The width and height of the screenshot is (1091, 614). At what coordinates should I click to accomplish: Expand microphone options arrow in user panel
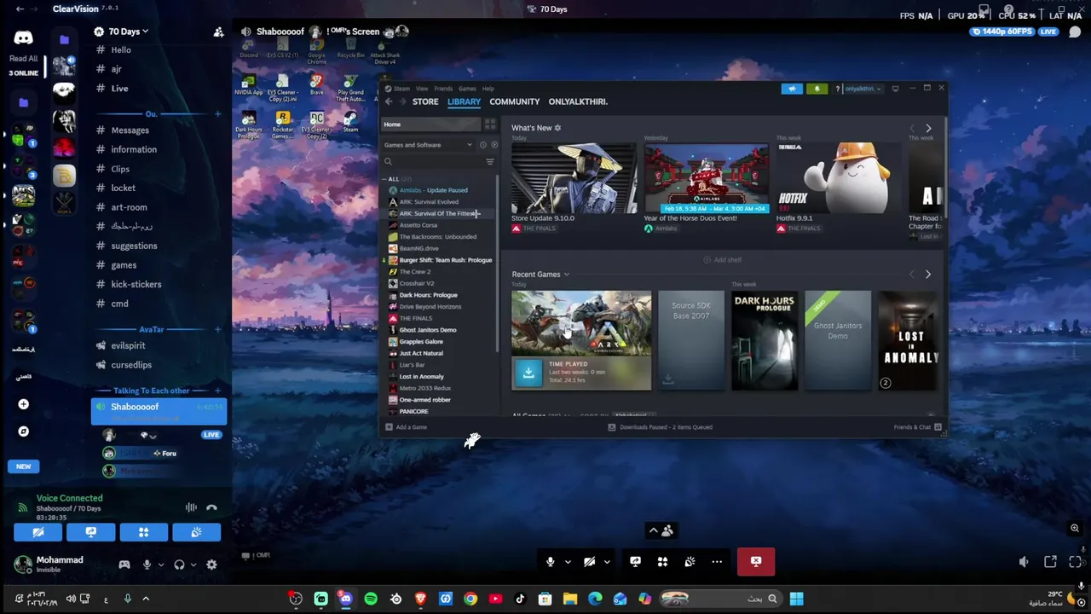tap(160, 565)
